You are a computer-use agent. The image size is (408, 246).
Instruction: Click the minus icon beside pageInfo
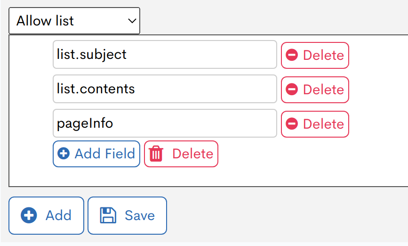292,124
